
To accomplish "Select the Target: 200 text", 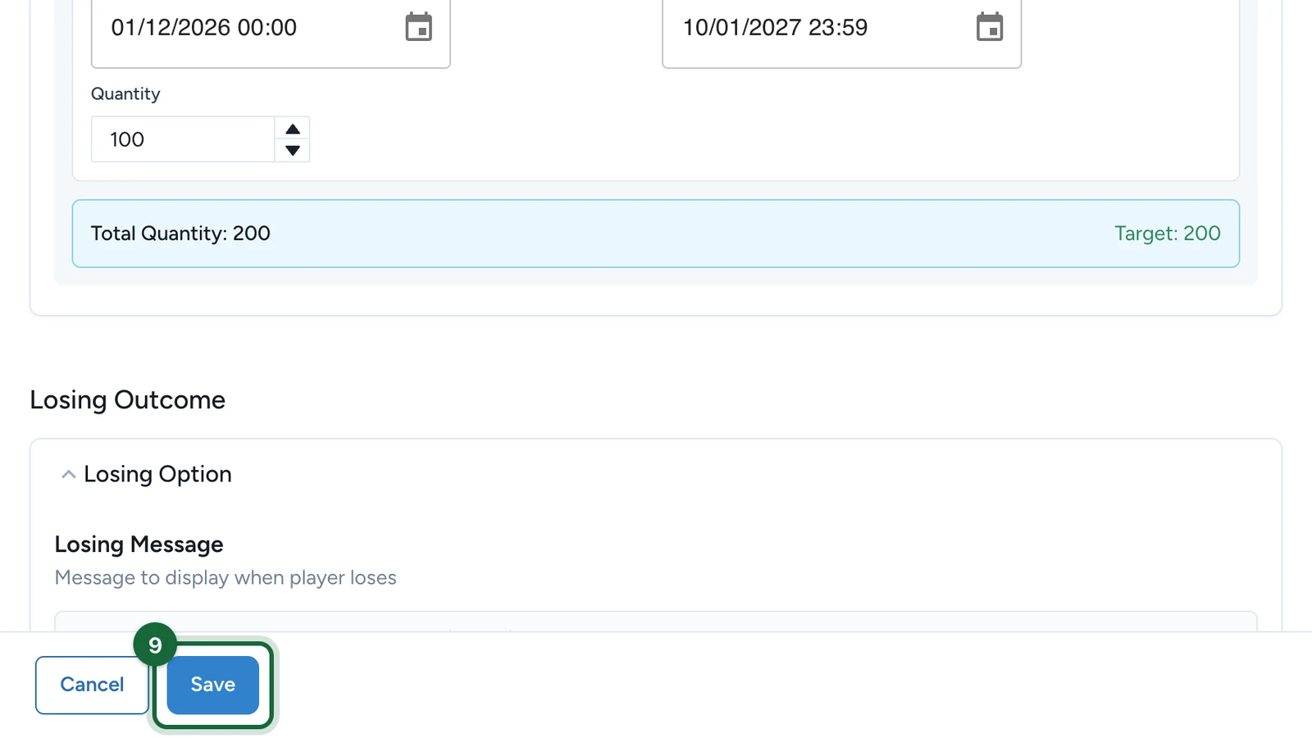I will 1168,234.
